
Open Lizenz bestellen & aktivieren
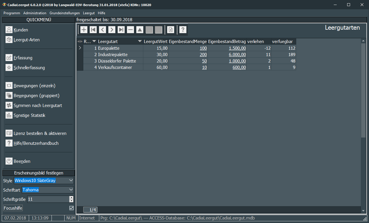(x=40, y=133)
